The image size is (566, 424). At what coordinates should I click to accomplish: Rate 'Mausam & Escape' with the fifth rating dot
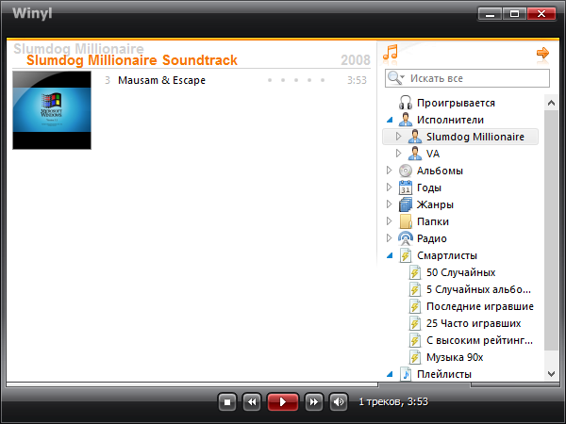(323, 80)
